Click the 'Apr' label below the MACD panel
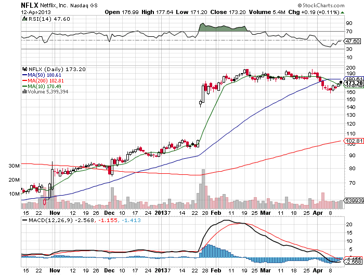 pyautogui.click(x=318, y=270)
